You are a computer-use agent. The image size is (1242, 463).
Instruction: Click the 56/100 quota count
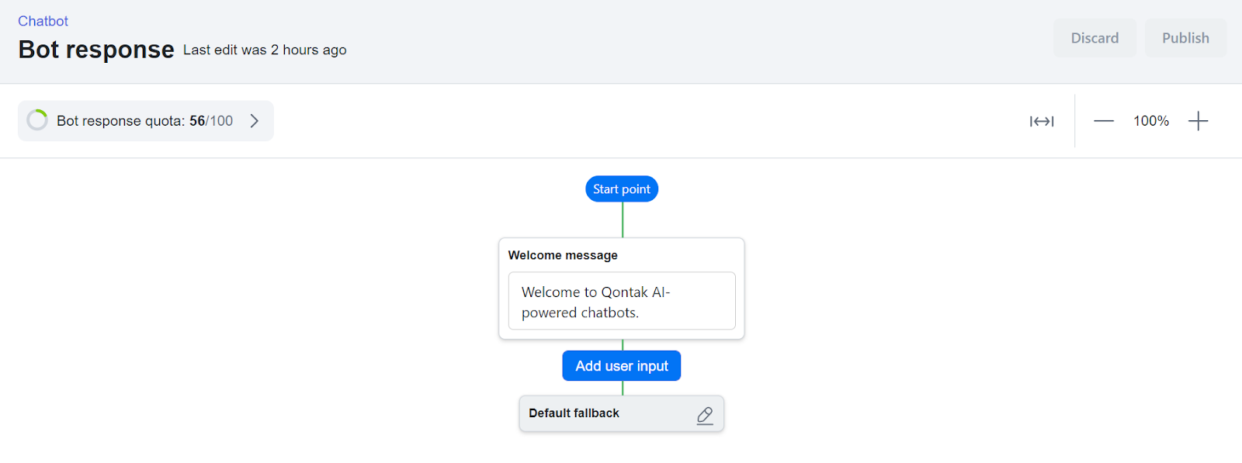click(211, 121)
